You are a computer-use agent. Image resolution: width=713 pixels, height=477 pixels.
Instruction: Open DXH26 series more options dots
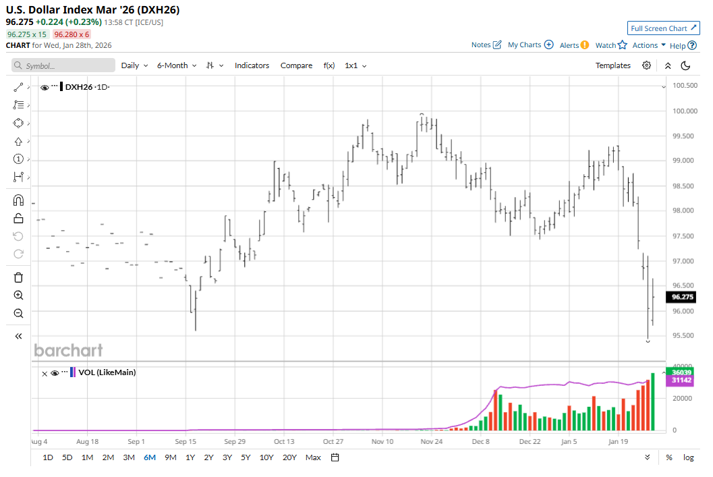(x=55, y=86)
